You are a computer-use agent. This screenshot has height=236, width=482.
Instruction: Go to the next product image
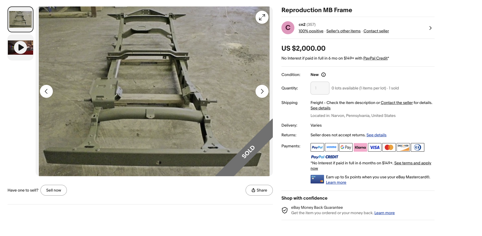(x=262, y=91)
